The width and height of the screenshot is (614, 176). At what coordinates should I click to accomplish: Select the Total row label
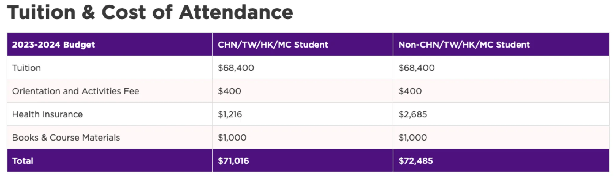[23, 161]
